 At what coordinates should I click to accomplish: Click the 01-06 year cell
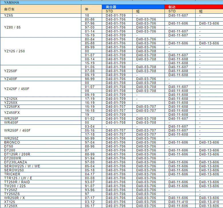(x=91, y=67)
